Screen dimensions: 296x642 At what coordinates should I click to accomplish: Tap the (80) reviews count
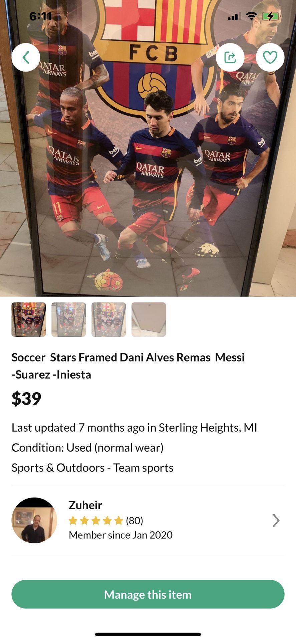[134, 521]
